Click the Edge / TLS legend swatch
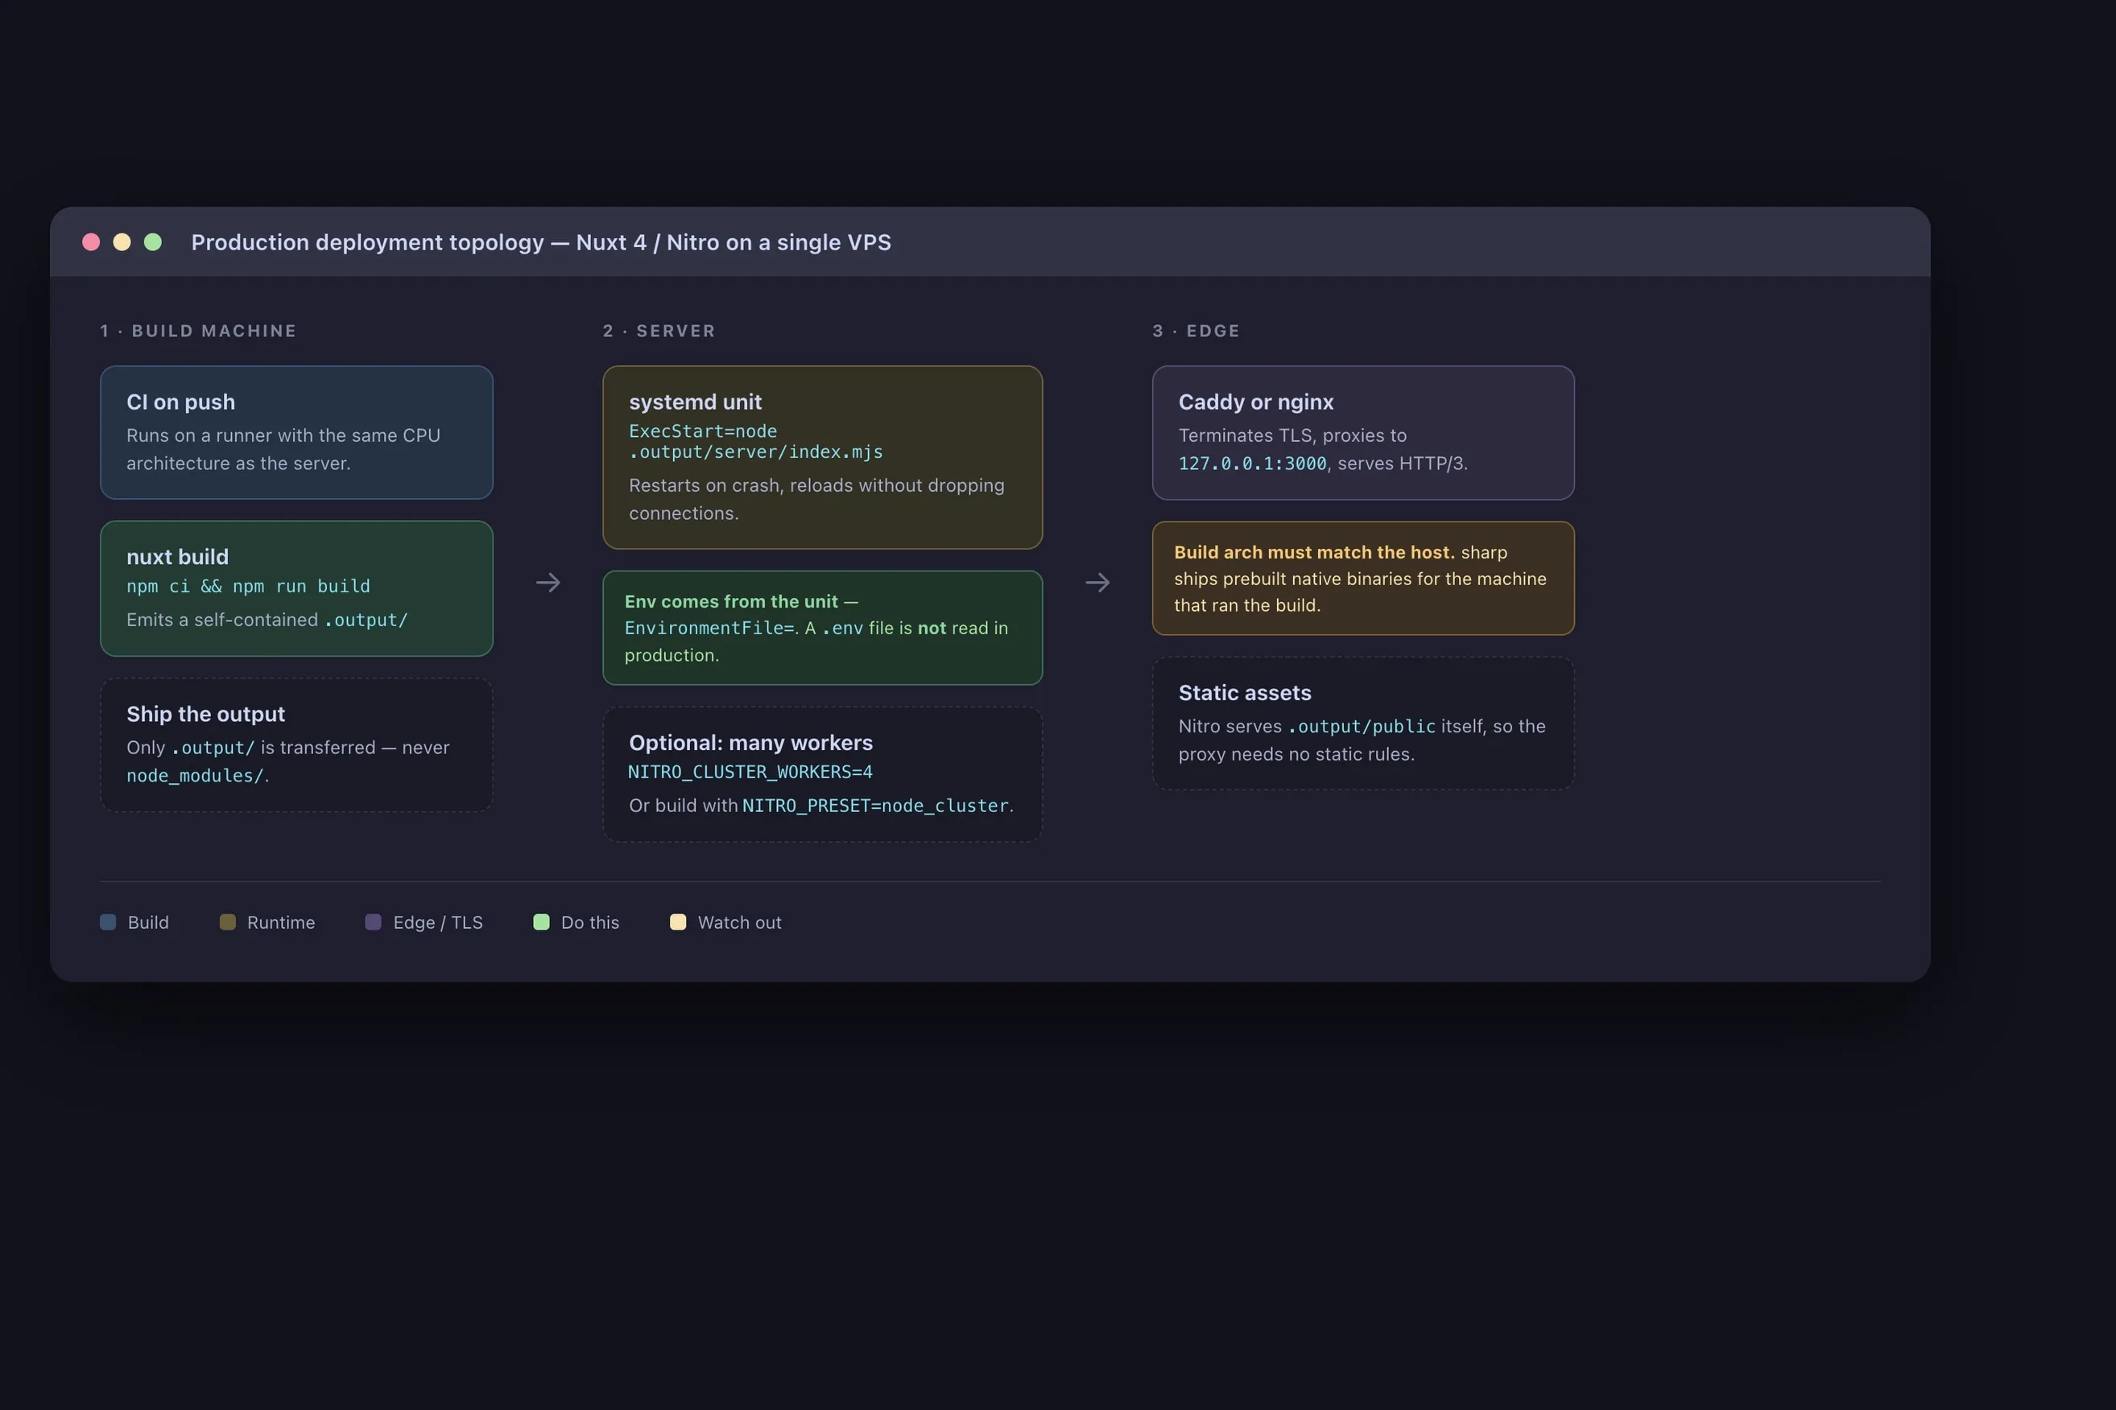Screen dimensions: 2116x1410 pyautogui.click(x=374, y=921)
